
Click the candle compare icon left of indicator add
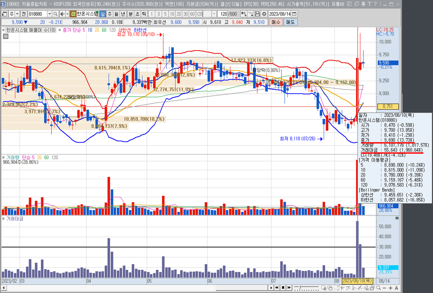click(x=243, y=14)
